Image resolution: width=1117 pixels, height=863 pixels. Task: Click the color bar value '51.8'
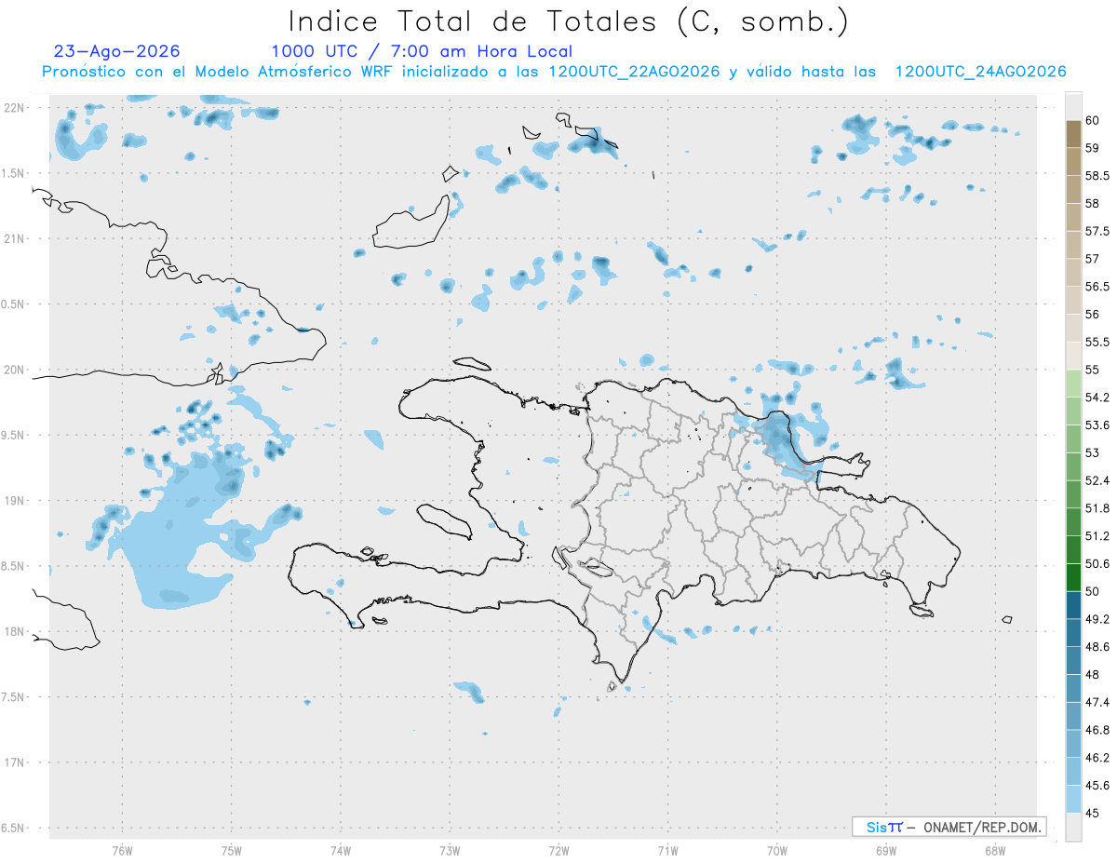pos(1097,508)
